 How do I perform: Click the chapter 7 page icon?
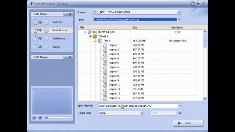pos(105,71)
